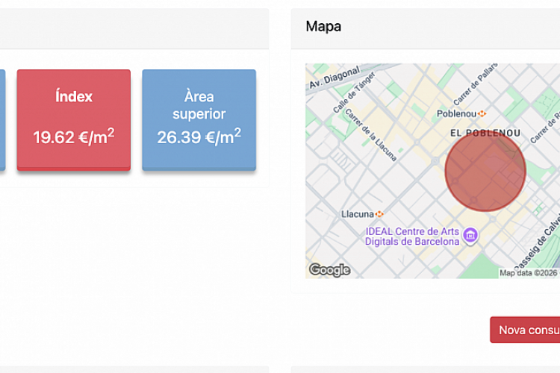560x373 pixels.
Task: Click the Carrer de la Llacuna label
Action: point(370,140)
